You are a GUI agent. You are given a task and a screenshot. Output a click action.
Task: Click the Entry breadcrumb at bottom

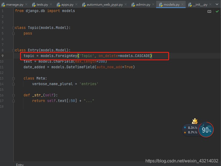tap(20, 165)
